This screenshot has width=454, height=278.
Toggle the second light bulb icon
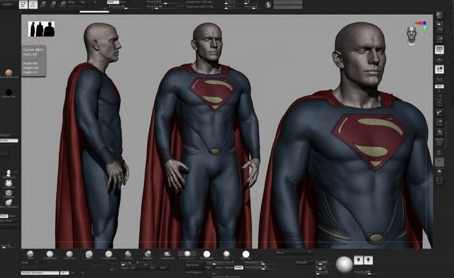(368, 260)
